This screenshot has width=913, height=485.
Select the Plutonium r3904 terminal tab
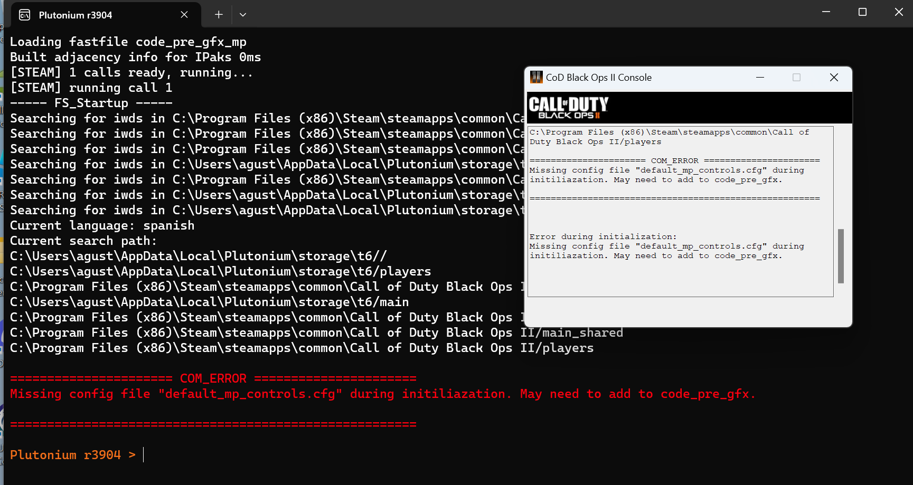pos(106,15)
